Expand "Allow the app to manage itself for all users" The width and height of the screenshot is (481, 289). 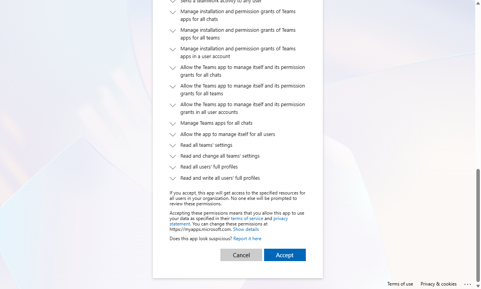coord(173,135)
